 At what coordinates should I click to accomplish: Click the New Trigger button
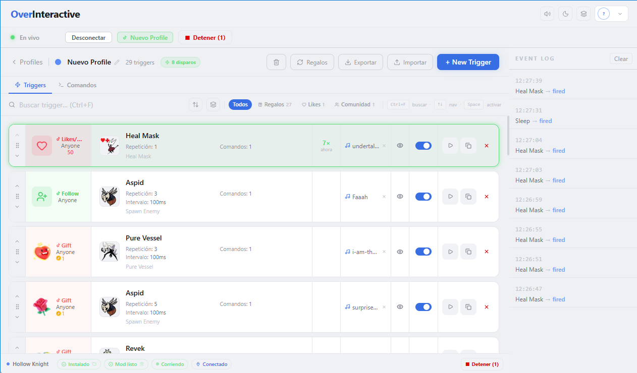(468, 62)
